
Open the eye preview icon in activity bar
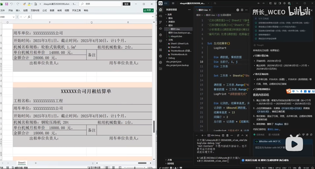tap(160, 29)
